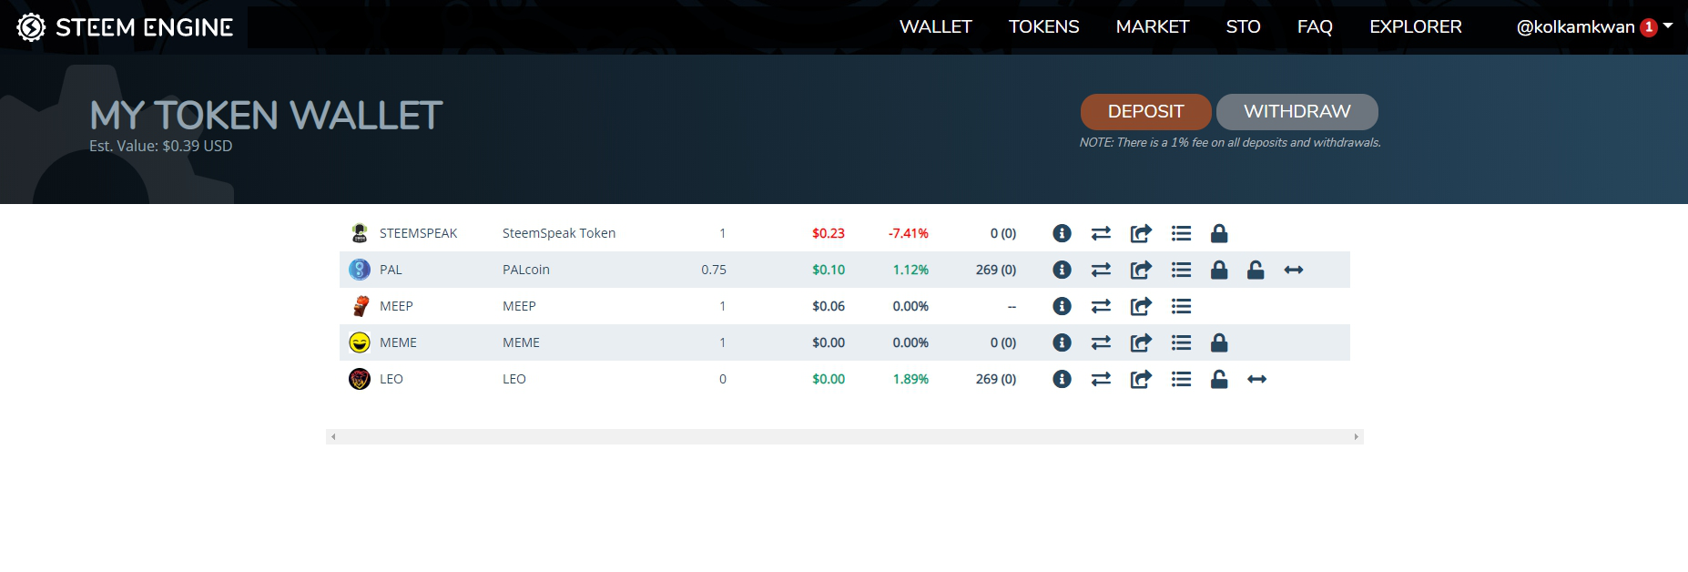This screenshot has height=572, width=1688.
Task: Click the LEO lion token logo
Action: pos(360,379)
